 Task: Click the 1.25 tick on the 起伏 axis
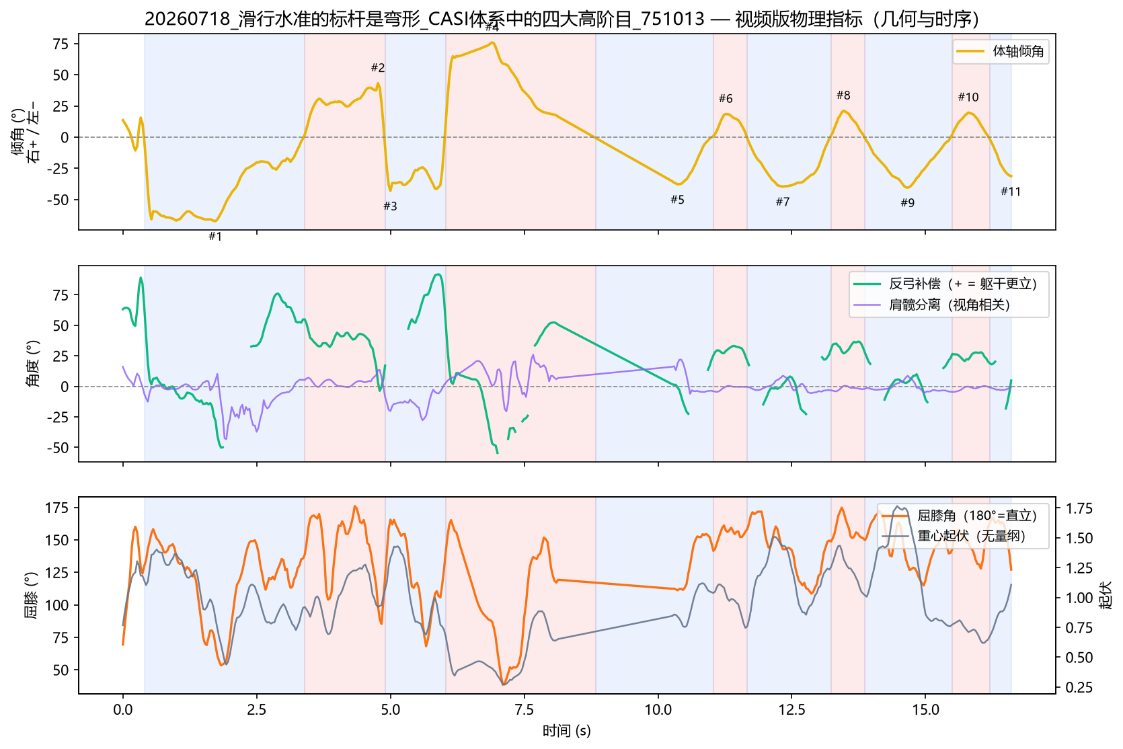click(x=1079, y=568)
